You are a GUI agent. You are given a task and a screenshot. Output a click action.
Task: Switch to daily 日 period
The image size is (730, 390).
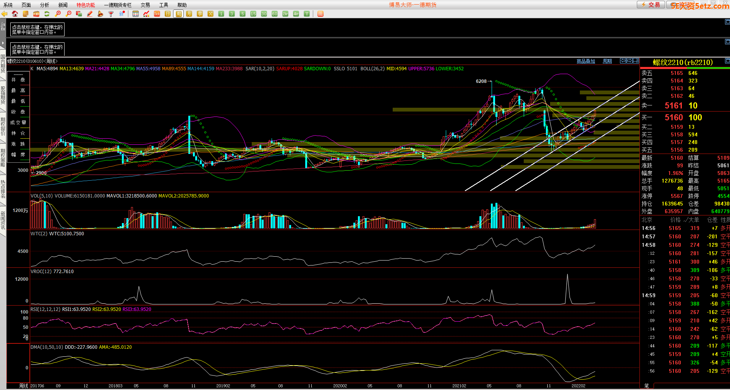point(168,14)
